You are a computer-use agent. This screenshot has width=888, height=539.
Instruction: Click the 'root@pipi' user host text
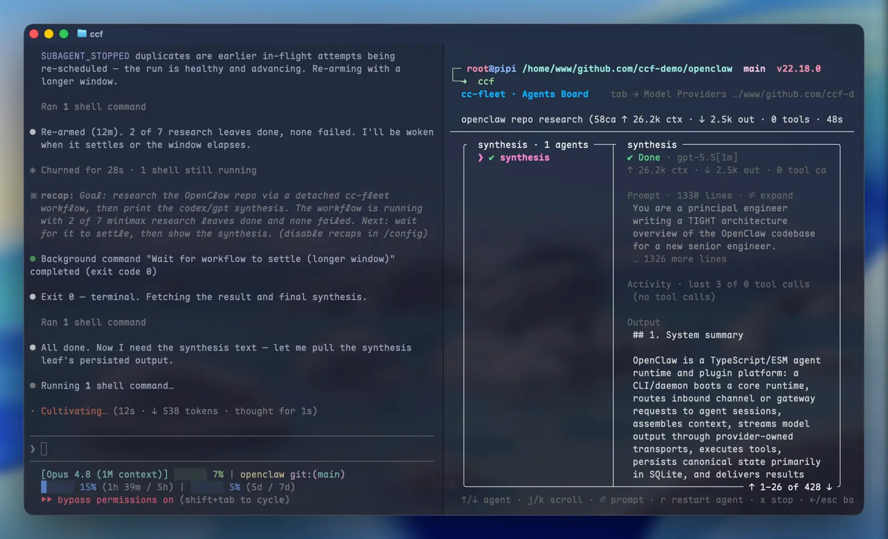tap(491, 69)
